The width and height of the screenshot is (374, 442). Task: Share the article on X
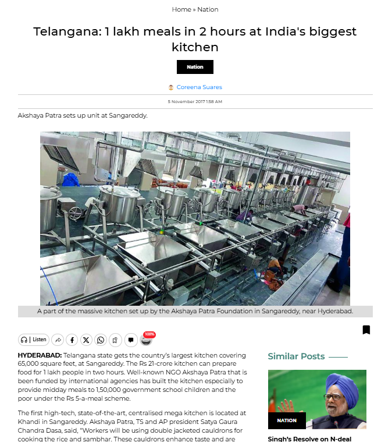pyautogui.click(x=86, y=340)
